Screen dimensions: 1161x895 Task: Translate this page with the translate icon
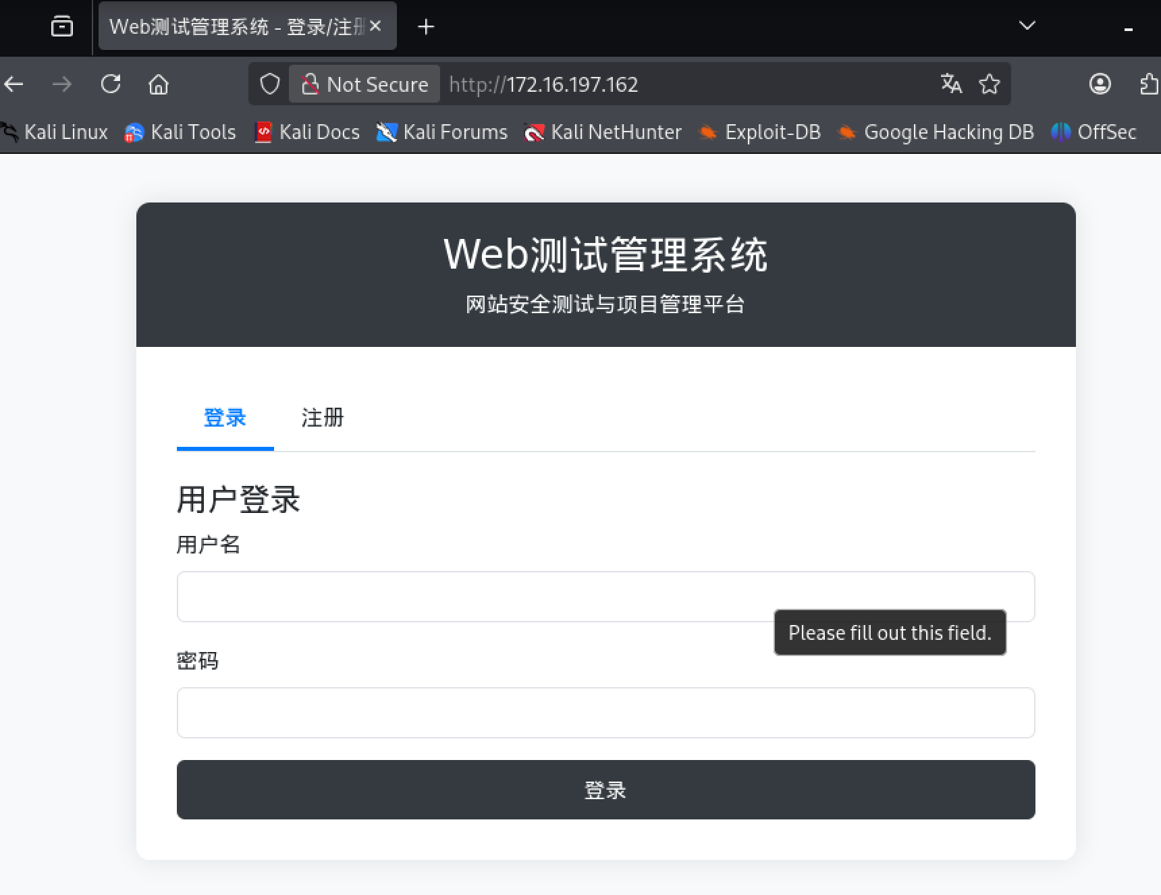click(x=951, y=84)
